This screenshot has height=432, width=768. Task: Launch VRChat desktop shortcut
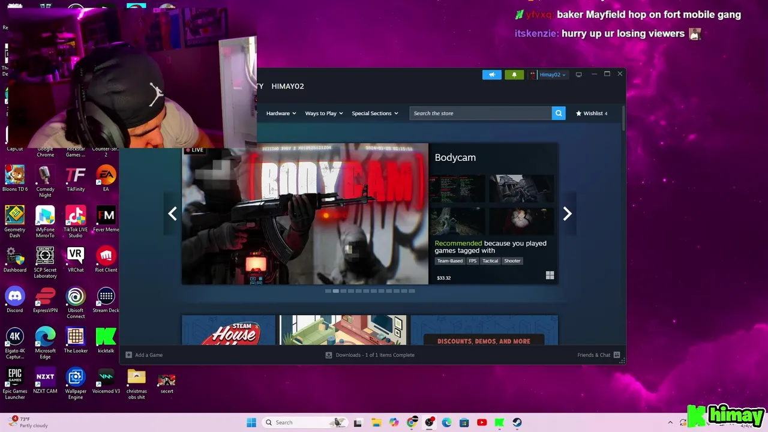[x=76, y=259]
